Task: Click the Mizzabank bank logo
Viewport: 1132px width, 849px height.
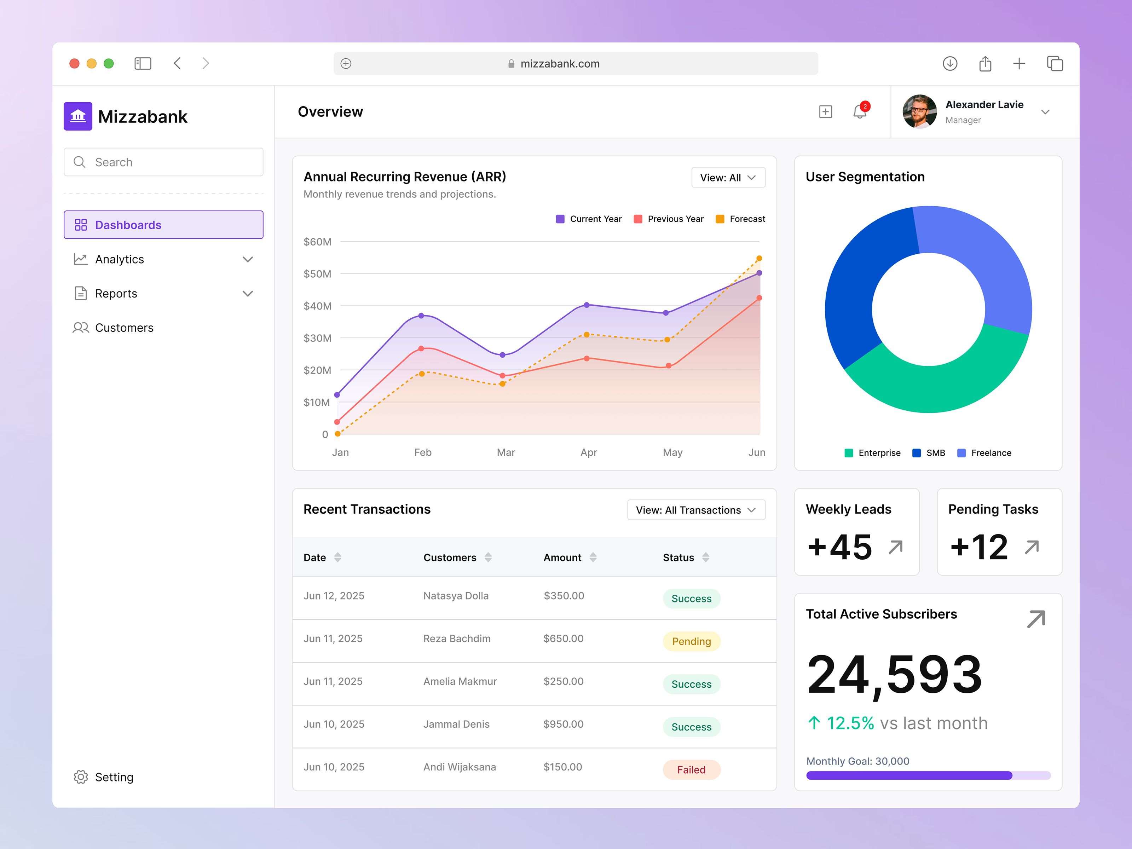Action: pos(78,116)
